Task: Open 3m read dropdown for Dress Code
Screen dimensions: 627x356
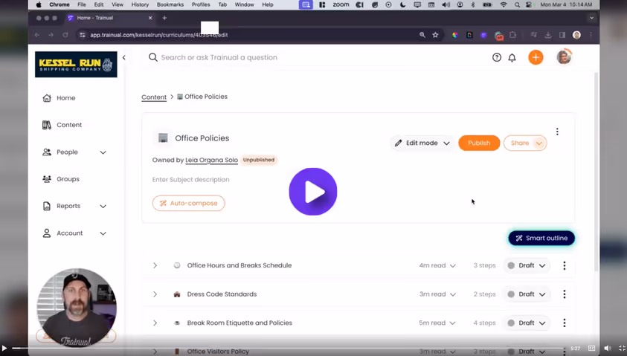Action: (x=437, y=294)
